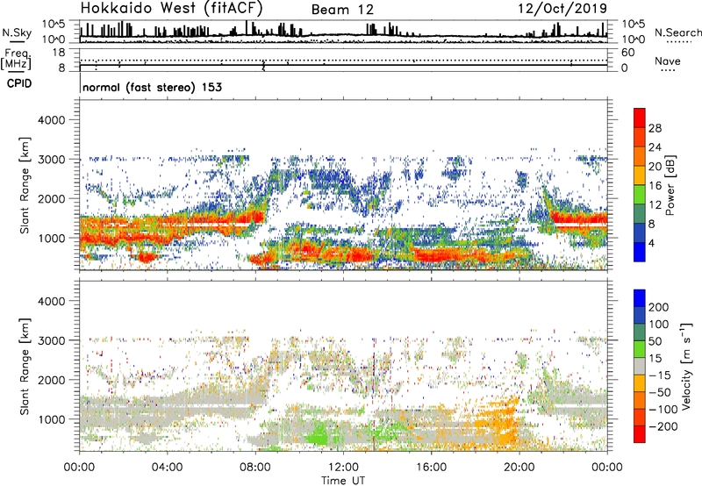Click the date '12/Oct/2019'
Screen dimensions: 702x486
[562, 9]
